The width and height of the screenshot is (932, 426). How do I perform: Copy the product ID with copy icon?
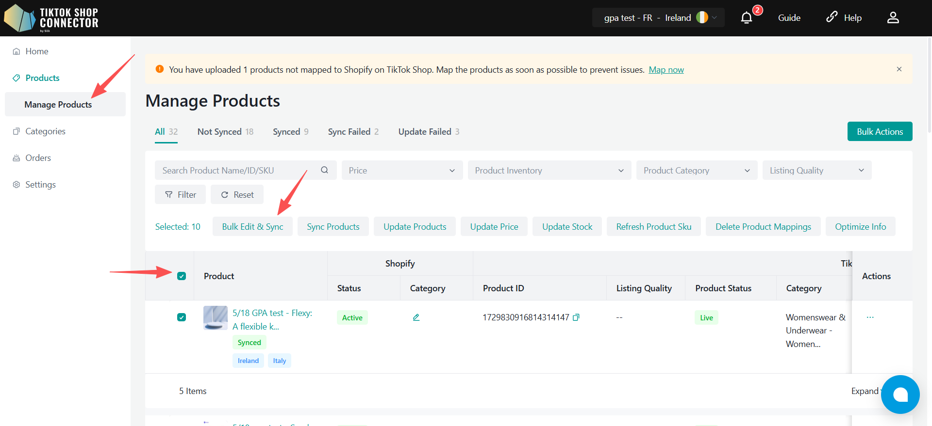tap(576, 317)
